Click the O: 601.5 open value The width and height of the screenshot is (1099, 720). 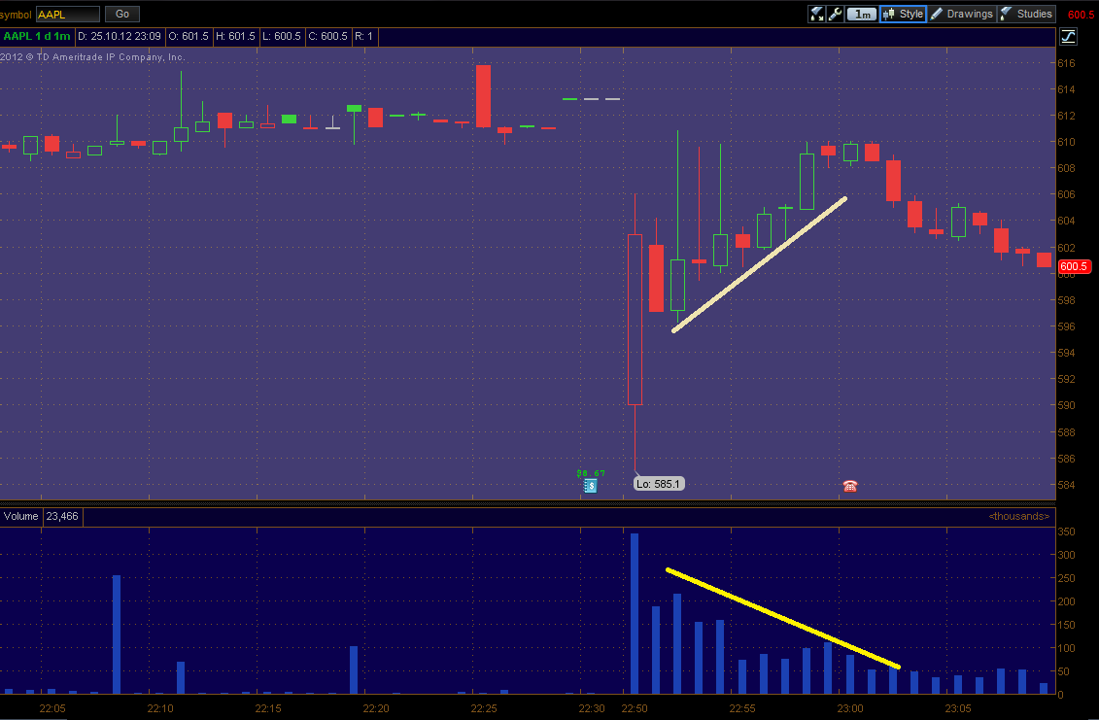pos(189,36)
